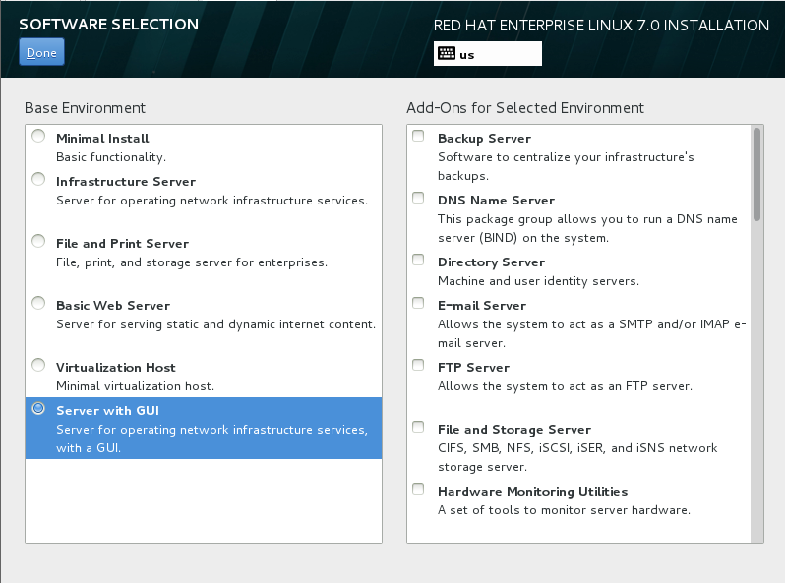Check the FTP Server add-on
This screenshot has height=583, width=785.
click(418, 365)
